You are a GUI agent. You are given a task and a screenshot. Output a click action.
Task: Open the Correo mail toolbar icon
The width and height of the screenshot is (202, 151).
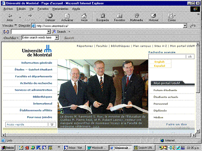click(171, 16)
